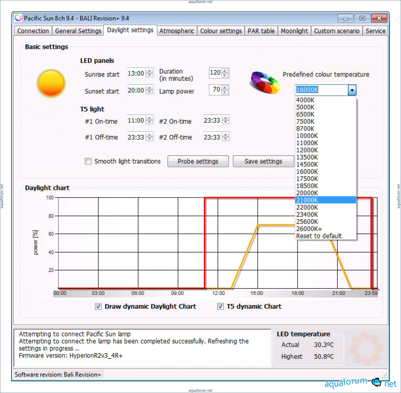The width and height of the screenshot is (401, 393).
Task: Collapse the colour temperature dropdown arrow
Action: tap(352, 90)
